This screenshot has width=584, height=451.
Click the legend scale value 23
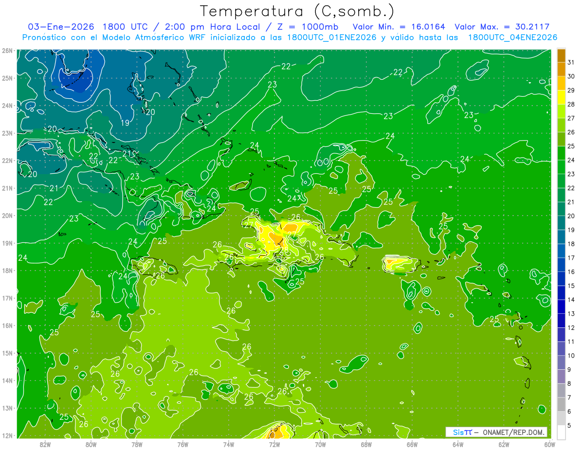tap(571, 174)
